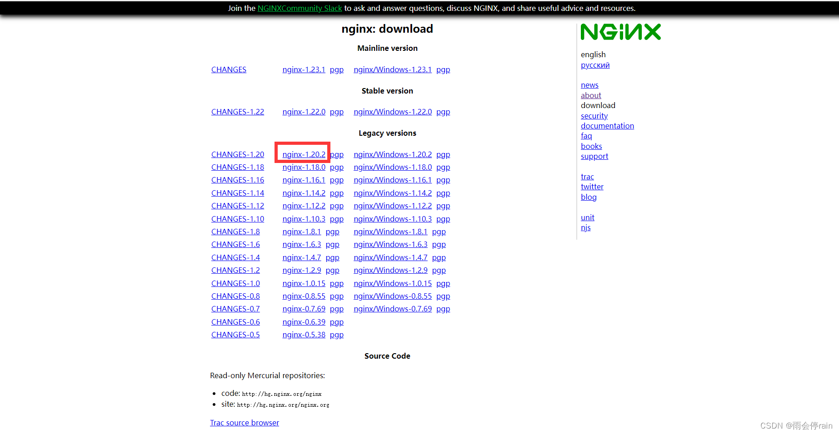The width and height of the screenshot is (839, 434).
Task: Download nginx/Windows-1.12.2
Action: click(393, 206)
